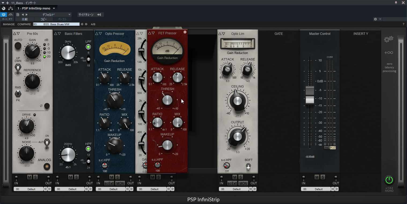Open the automation mode icon
The image size is (407, 204).
[10, 14]
